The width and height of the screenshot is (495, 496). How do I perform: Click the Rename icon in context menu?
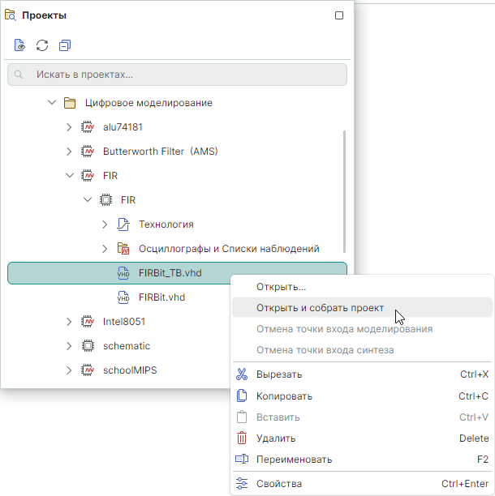[241, 460]
